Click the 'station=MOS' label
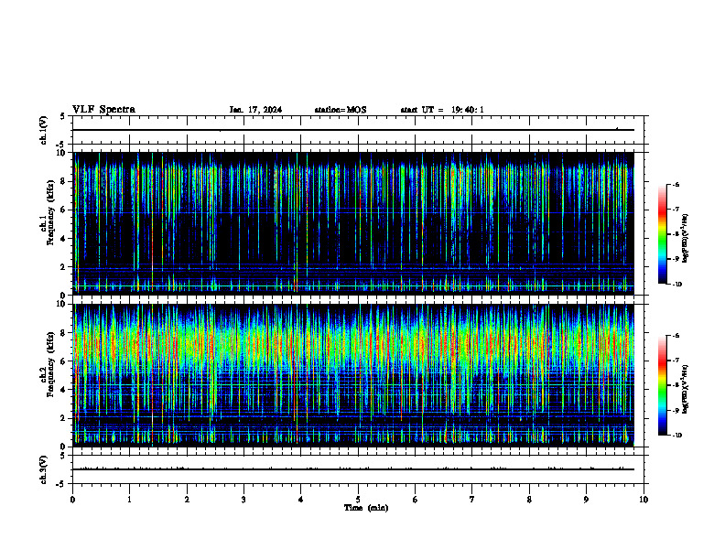The width and height of the screenshot is (725, 560). (341, 110)
